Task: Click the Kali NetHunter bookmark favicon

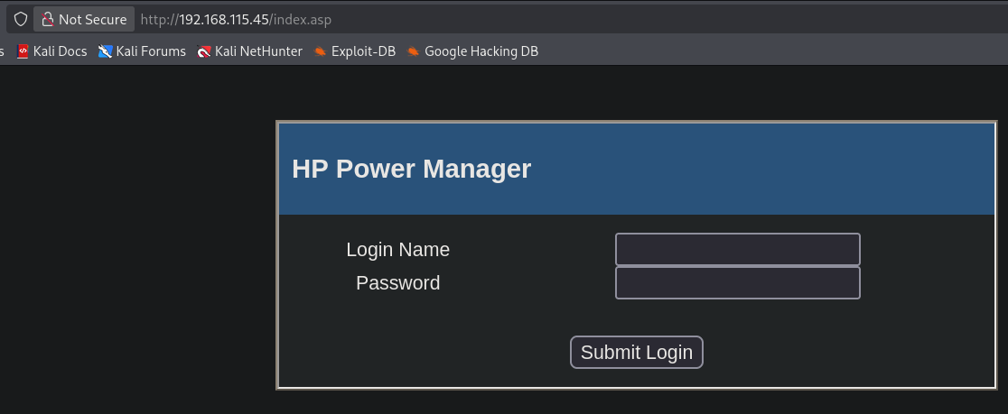Action: coord(204,51)
